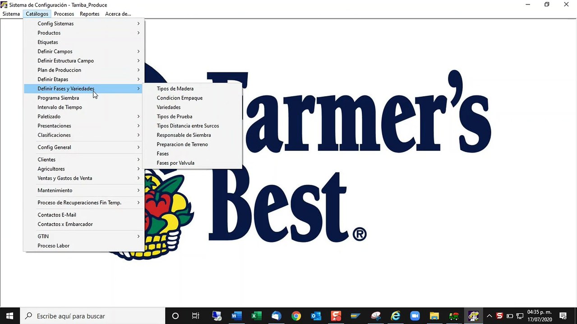
Task: Choose Preparacion de Terreno from submenu
Action: coord(193,144)
